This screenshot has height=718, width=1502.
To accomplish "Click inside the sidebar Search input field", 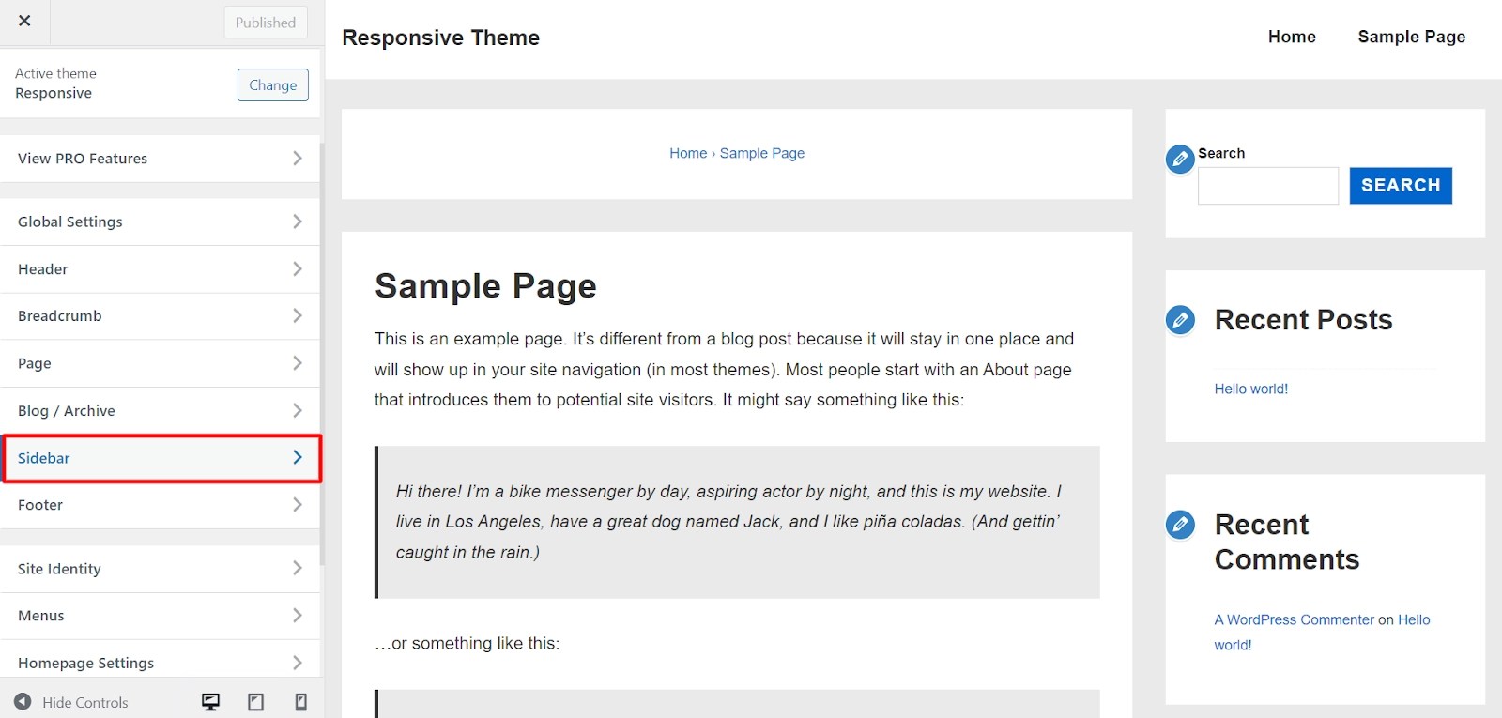I will (1268, 186).
